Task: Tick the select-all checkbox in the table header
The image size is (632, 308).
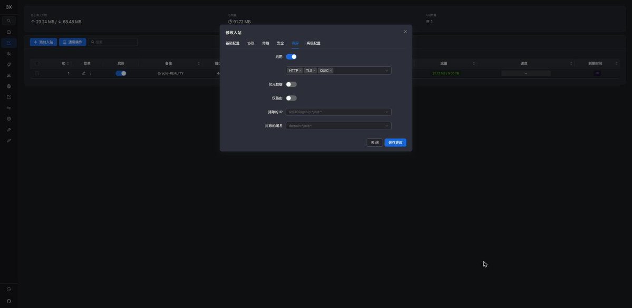Action: point(37,63)
